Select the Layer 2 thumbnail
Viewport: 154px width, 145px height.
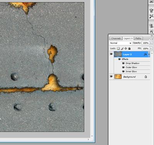(x=118, y=54)
